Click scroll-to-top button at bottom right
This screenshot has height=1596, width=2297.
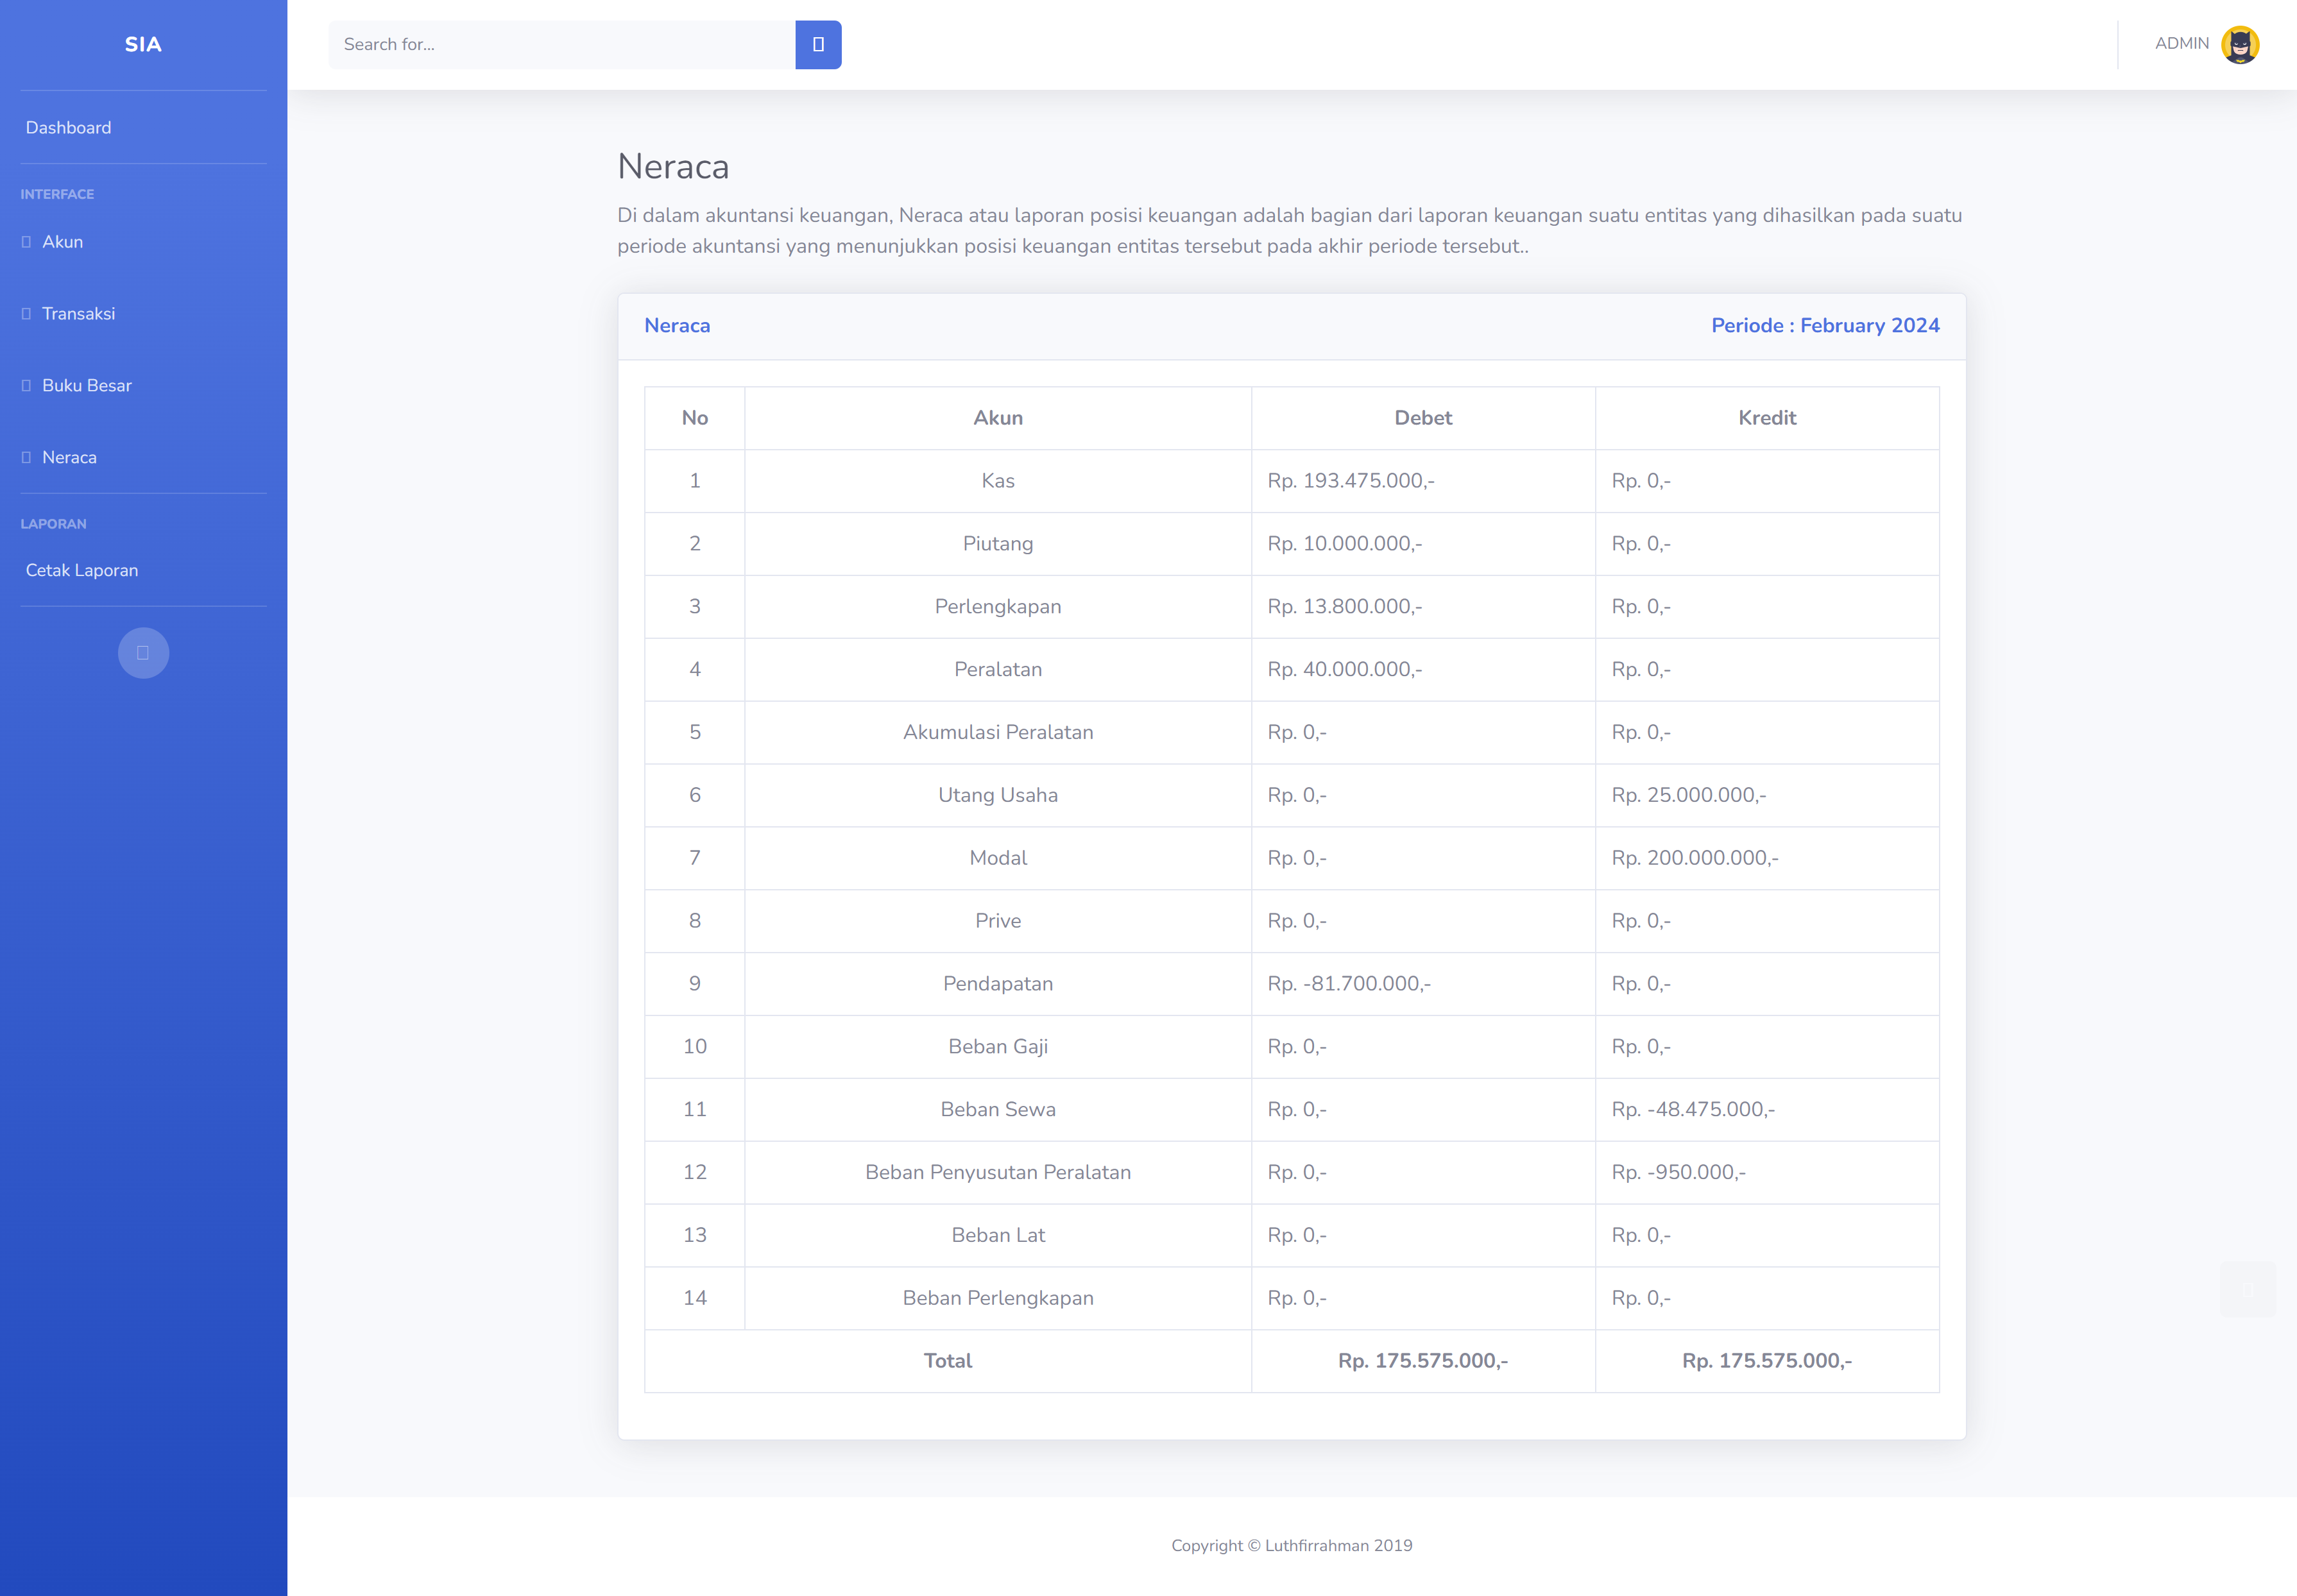(x=2247, y=1289)
